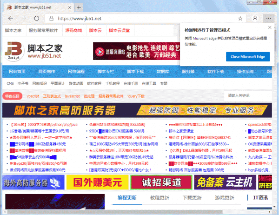Open the 平面设计 sub-navigation link
This screenshot has width=279, height=215.
[x=58, y=83]
